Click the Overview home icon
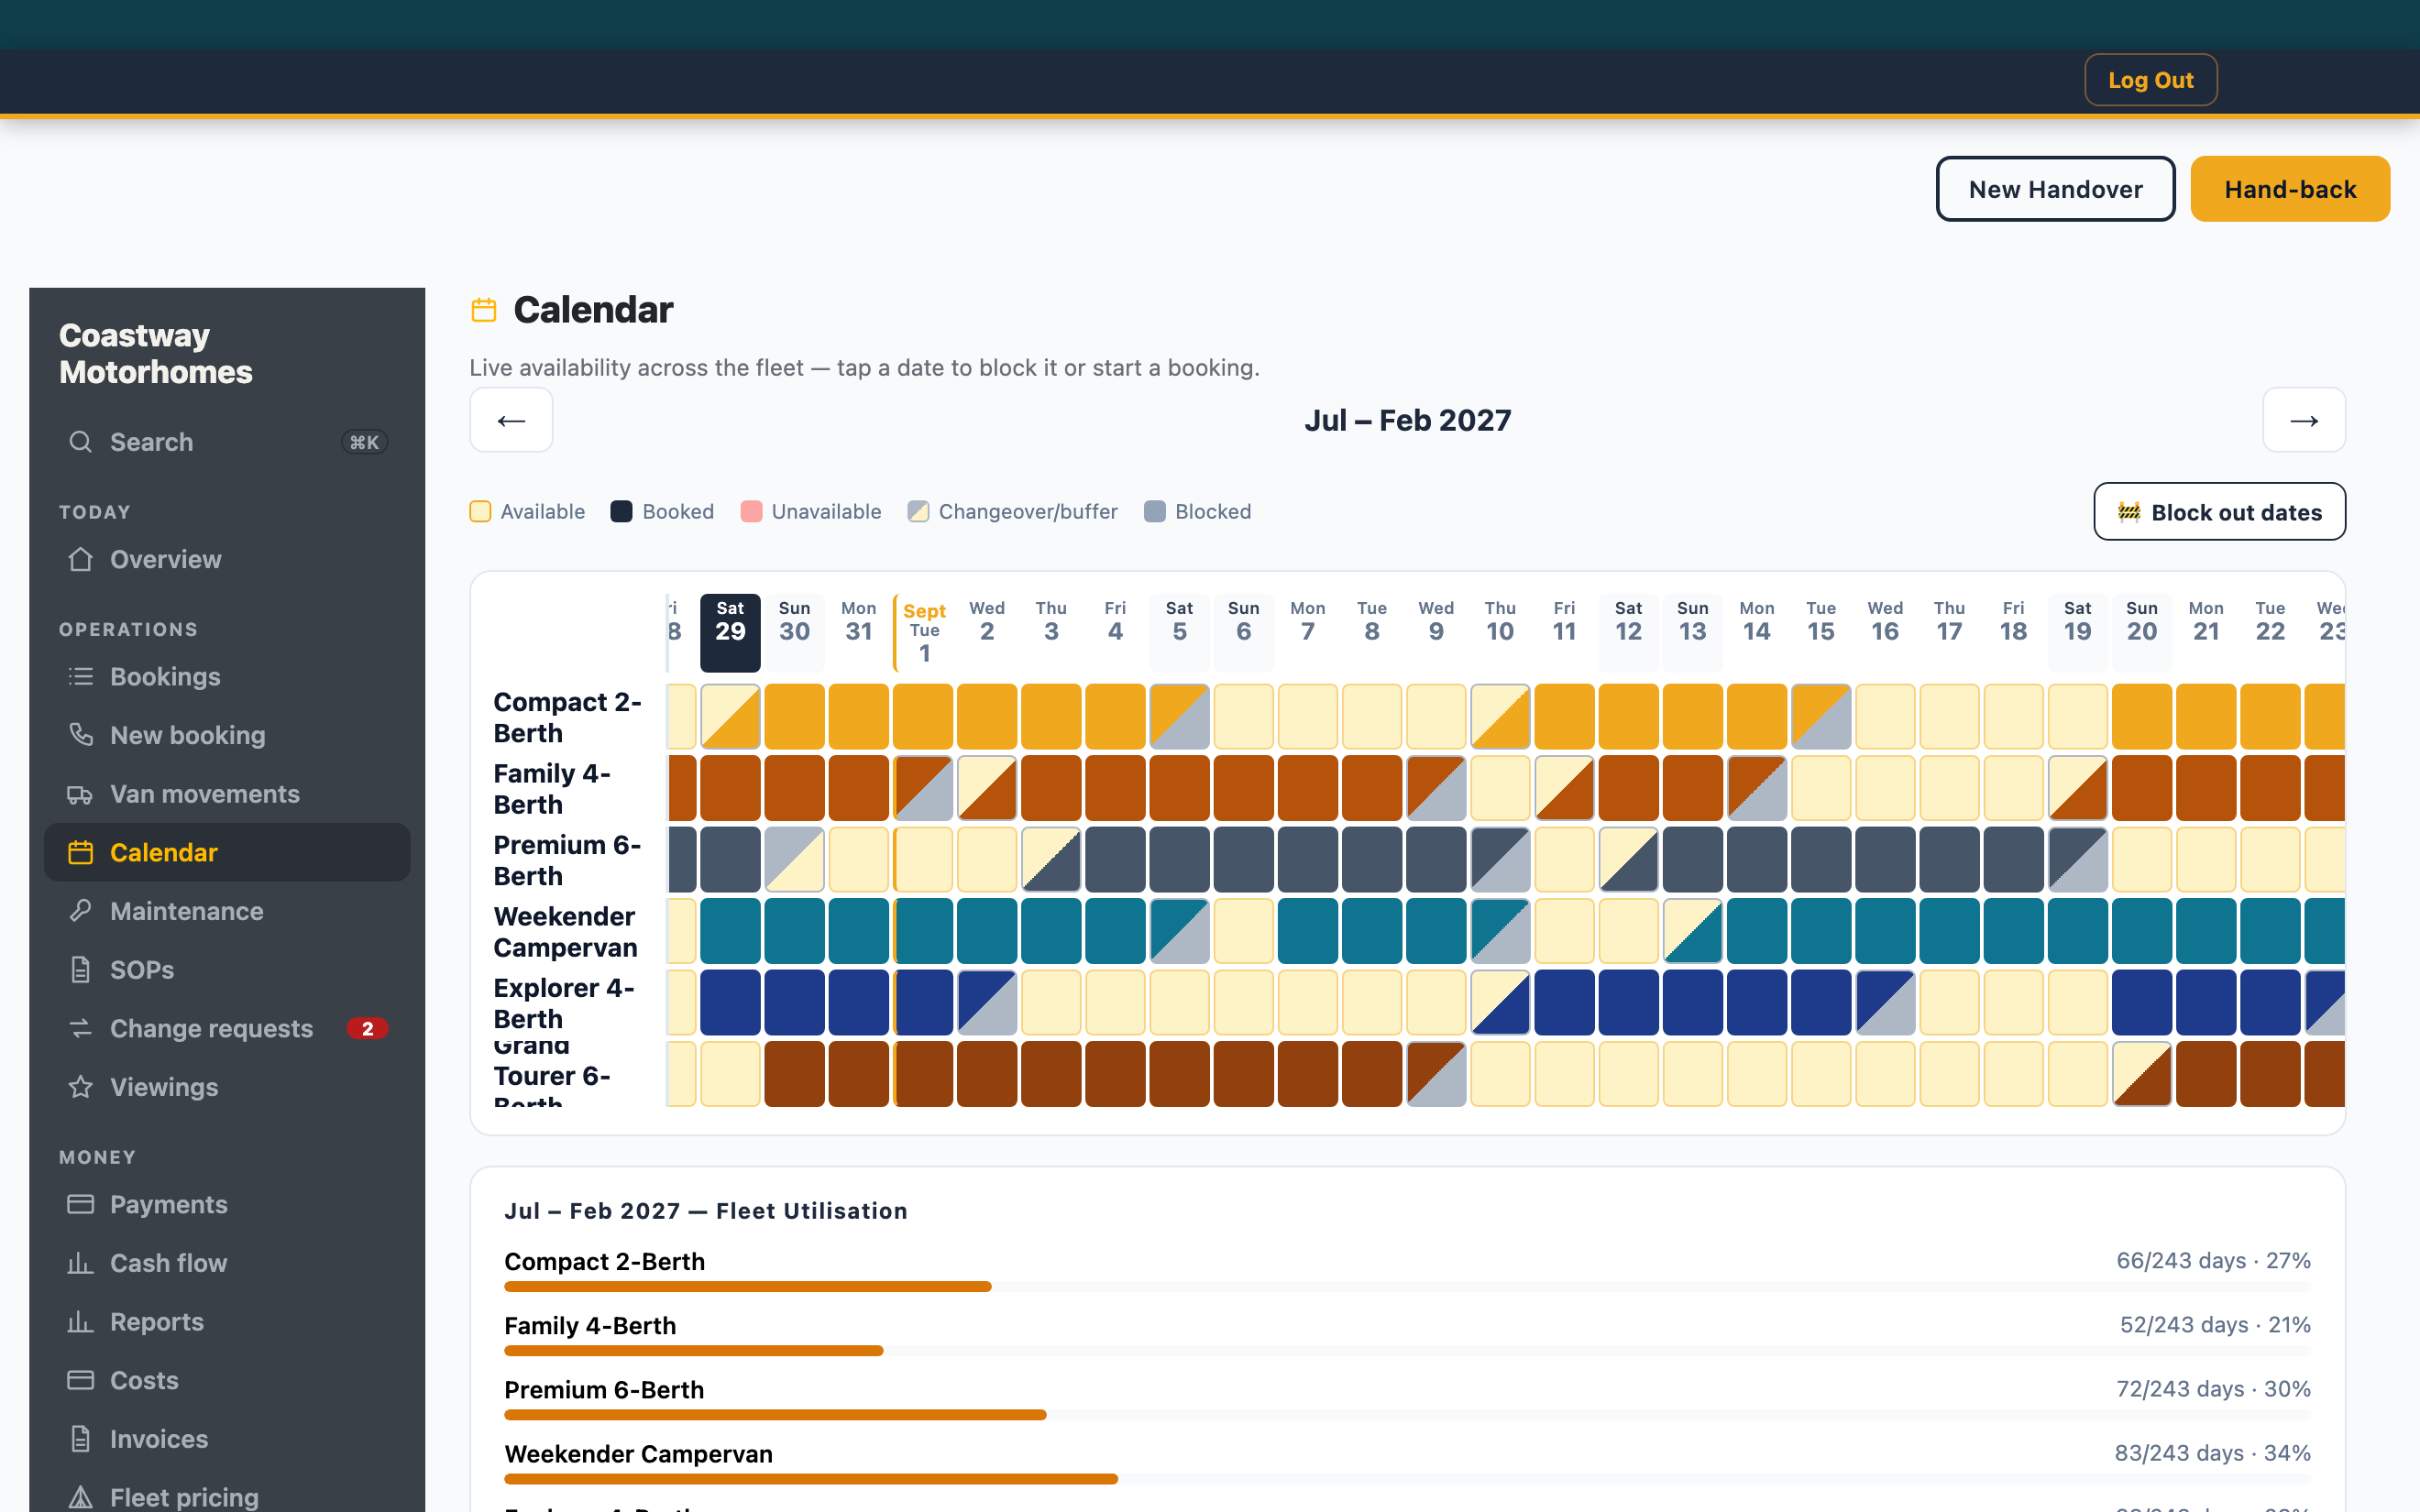 pos(81,559)
